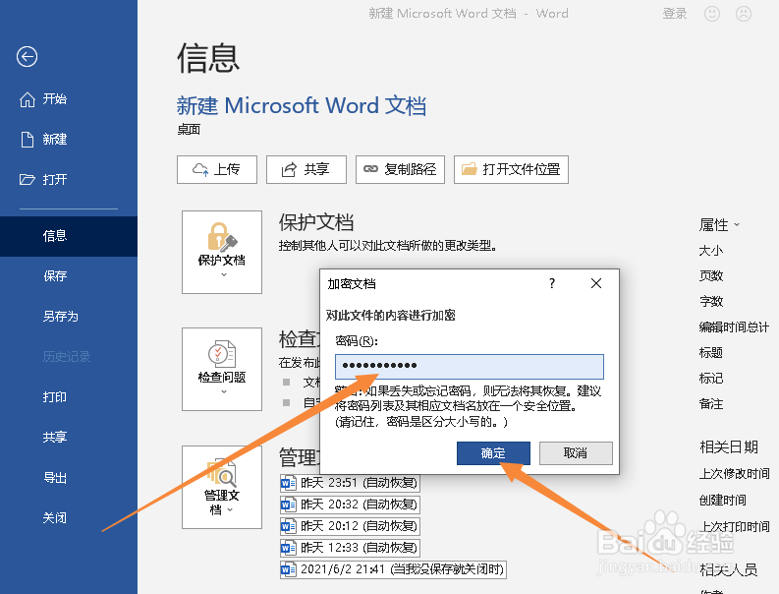The width and height of the screenshot is (779, 594).
Task: Select 新建 in the backstage sidebar
Action: click(69, 140)
